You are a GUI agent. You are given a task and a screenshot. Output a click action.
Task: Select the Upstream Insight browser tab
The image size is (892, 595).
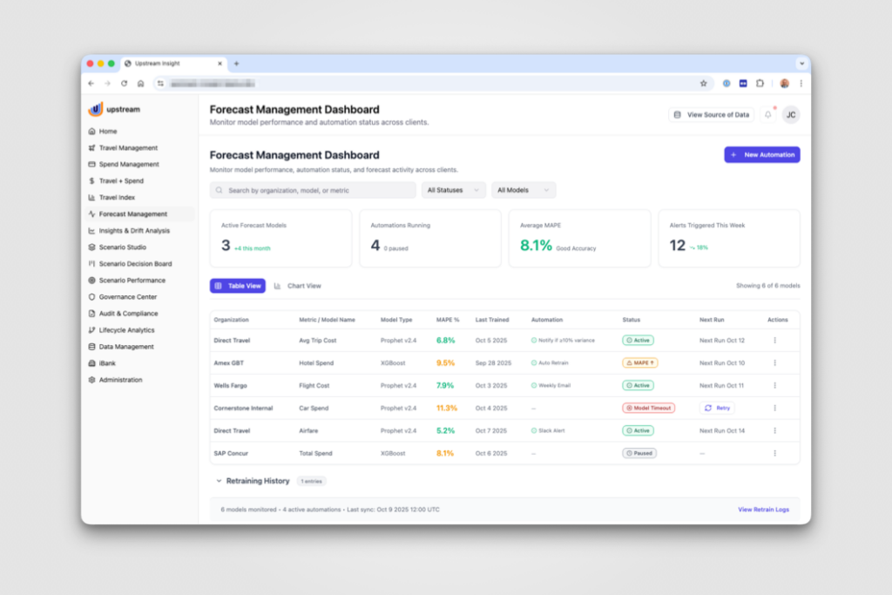(x=173, y=63)
